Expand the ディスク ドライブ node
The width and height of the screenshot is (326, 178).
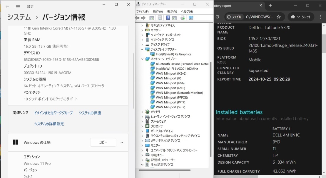click(142, 44)
